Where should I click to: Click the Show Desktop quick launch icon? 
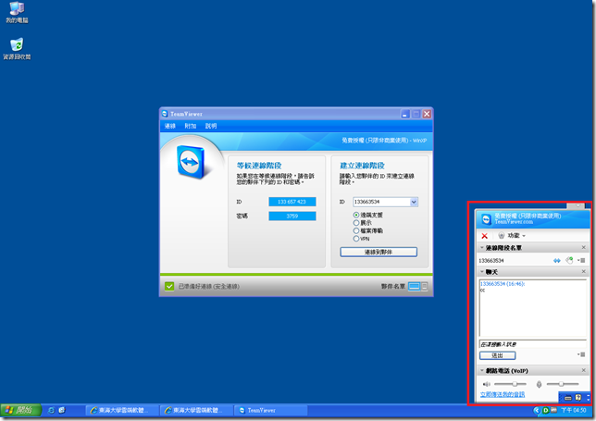tap(62, 411)
